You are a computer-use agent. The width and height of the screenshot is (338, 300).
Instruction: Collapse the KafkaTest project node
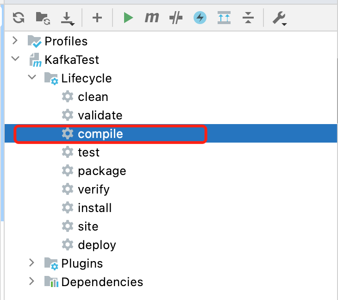tap(15, 58)
